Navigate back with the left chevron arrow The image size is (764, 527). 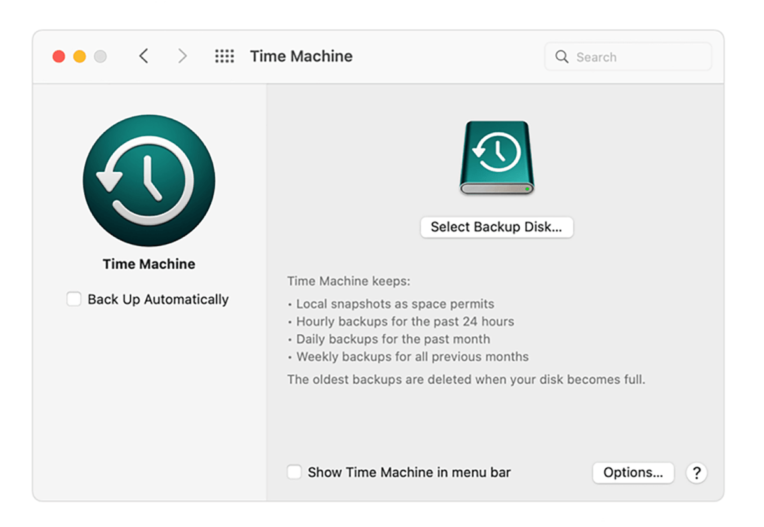click(x=144, y=56)
